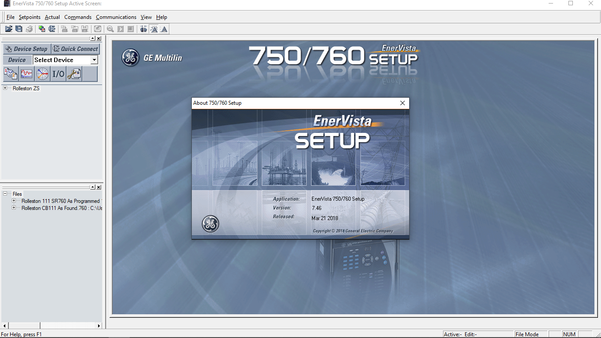601x338 pixels.
Task: Expand the Rolleston ZS tree node
Action: 4,88
